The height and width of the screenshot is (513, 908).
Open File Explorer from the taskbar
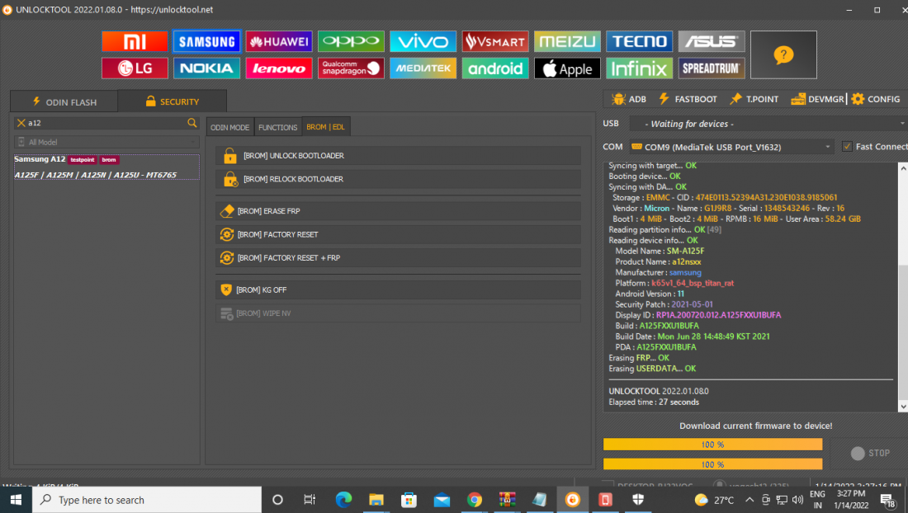[x=376, y=500]
